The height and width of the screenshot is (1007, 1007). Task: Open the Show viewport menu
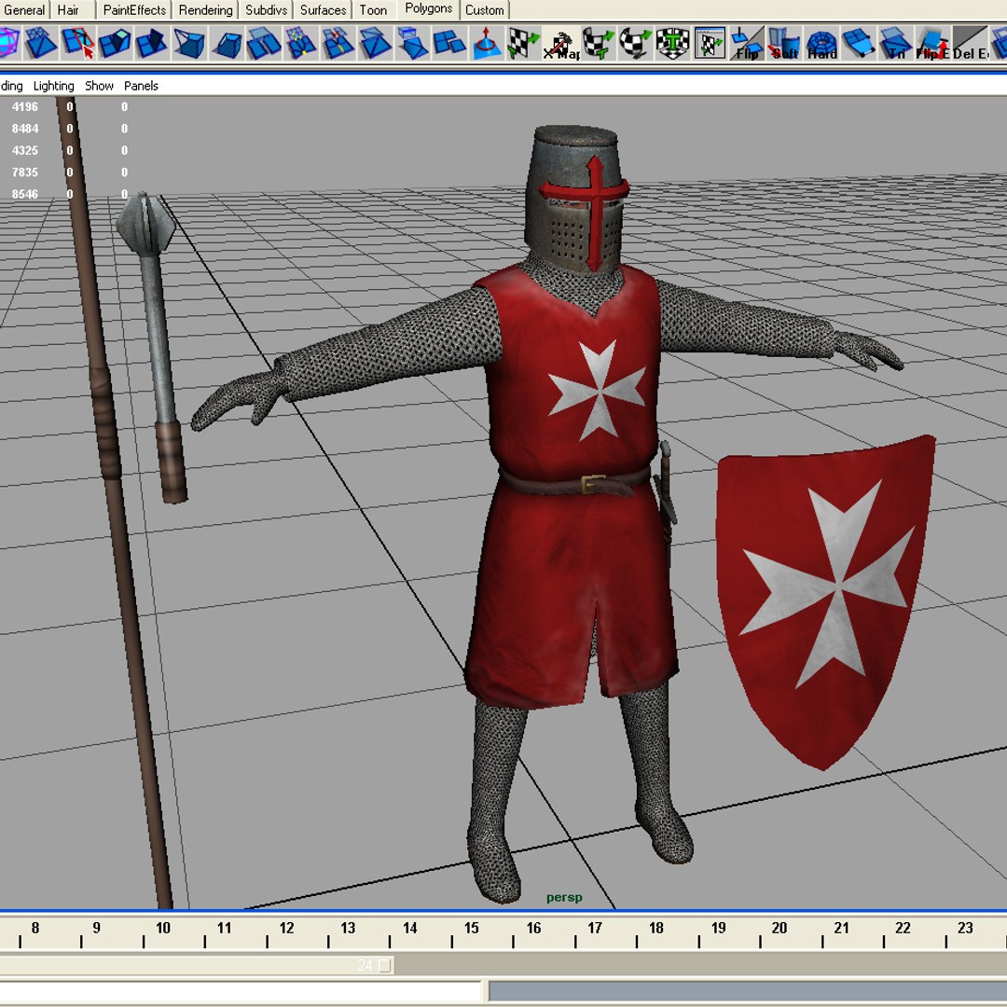[99, 86]
